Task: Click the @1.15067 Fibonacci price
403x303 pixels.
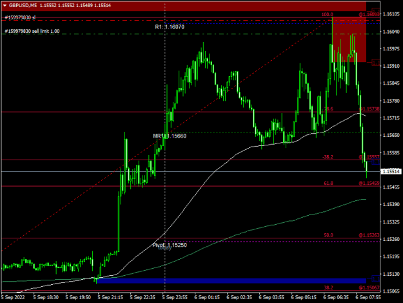Action: click(x=369, y=287)
